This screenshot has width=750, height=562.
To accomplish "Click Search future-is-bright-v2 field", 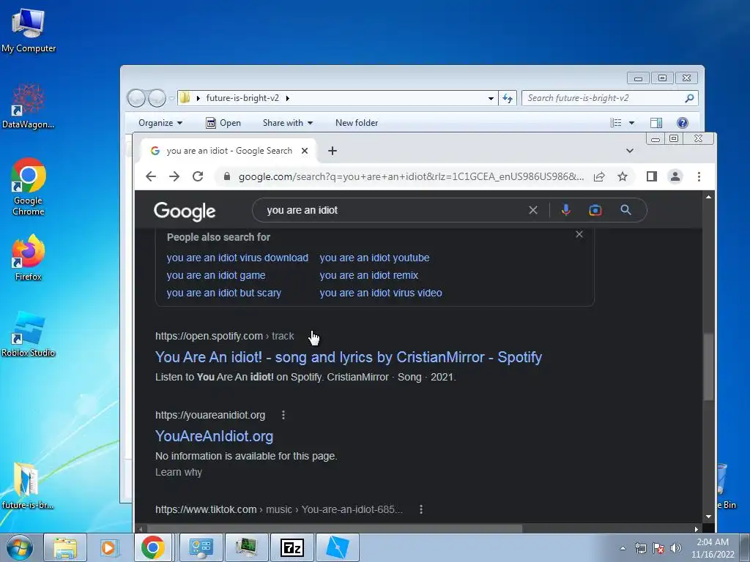I will [x=610, y=98].
